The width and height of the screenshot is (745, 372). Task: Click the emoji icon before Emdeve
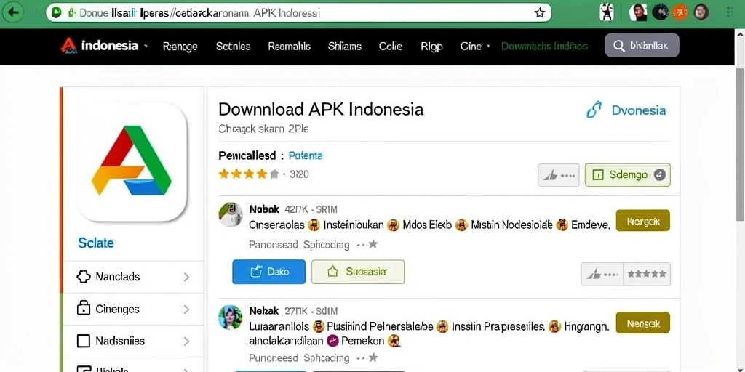[562, 225]
